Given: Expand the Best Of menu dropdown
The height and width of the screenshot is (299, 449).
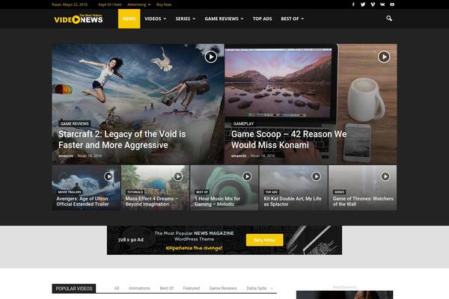Looking at the screenshot, I should point(293,19).
